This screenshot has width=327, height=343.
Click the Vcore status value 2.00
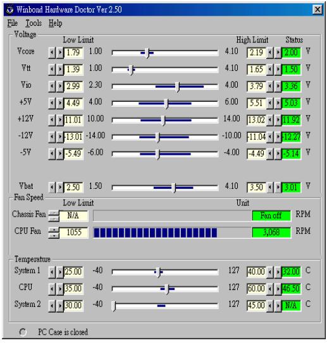click(x=291, y=52)
